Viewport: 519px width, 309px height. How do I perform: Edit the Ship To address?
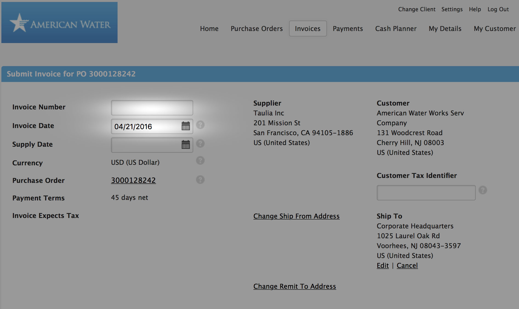tap(383, 265)
